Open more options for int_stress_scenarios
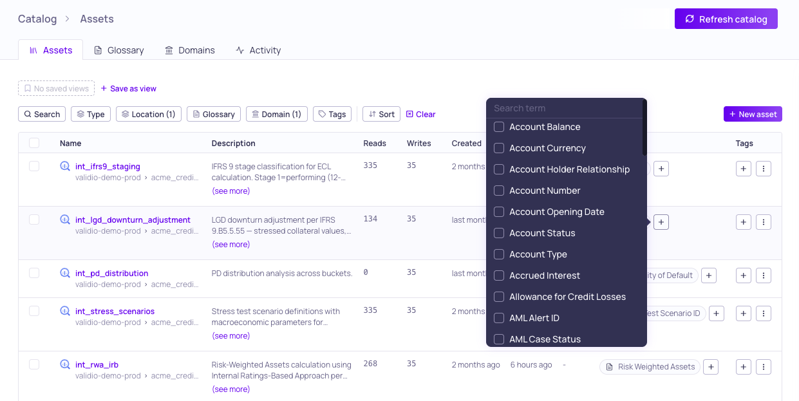The height and width of the screenshot is (401, 799). coord(763,313)
